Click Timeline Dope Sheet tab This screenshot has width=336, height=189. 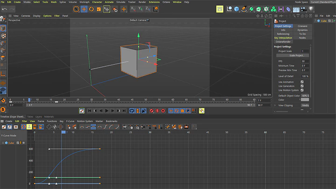(13, 117)
